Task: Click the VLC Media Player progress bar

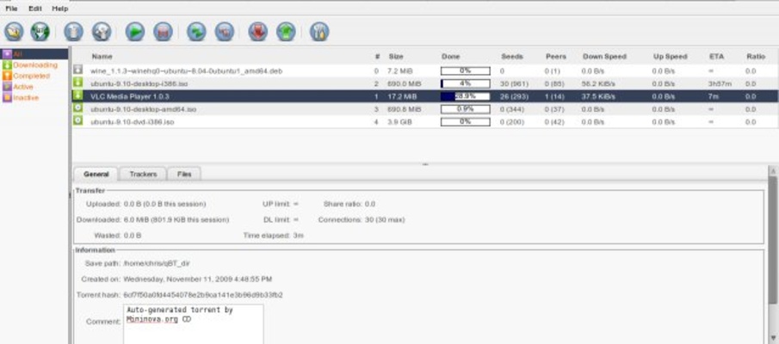Action: click(x=465, y=96)
